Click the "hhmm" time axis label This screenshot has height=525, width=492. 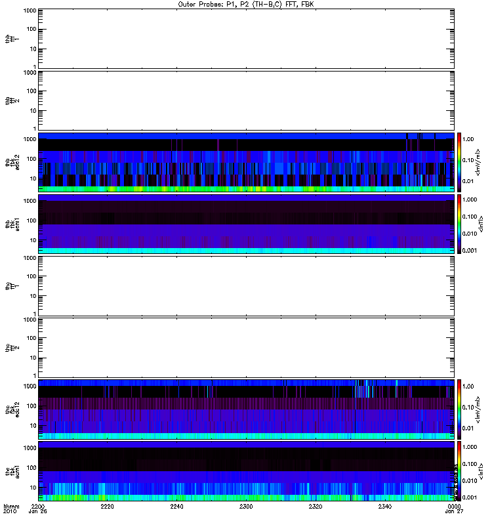click(11, 507)
